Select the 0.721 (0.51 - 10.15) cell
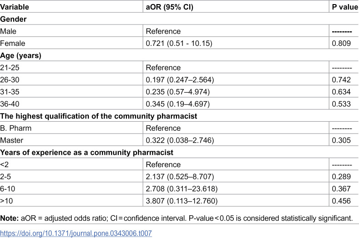 [179, 43]
